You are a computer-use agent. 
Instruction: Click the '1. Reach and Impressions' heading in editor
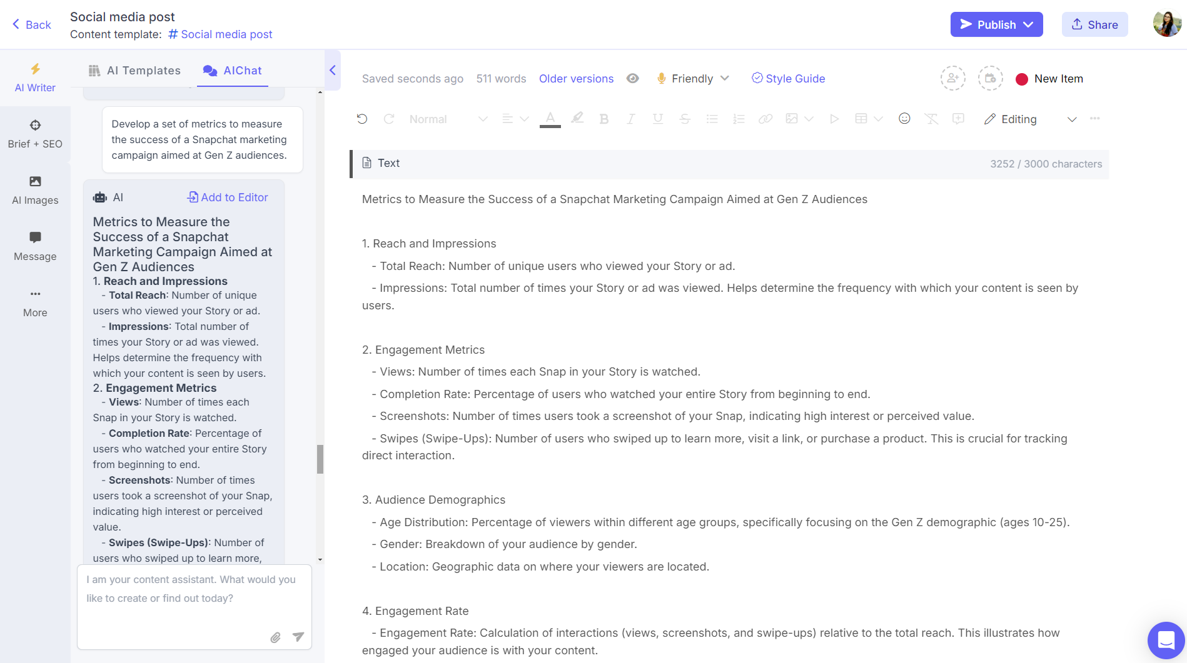(429, 244)
